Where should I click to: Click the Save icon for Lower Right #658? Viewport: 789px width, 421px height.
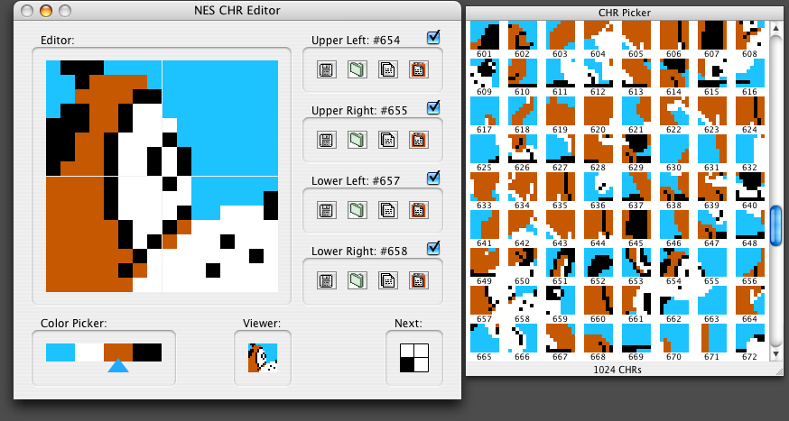(x=327, y=281)
